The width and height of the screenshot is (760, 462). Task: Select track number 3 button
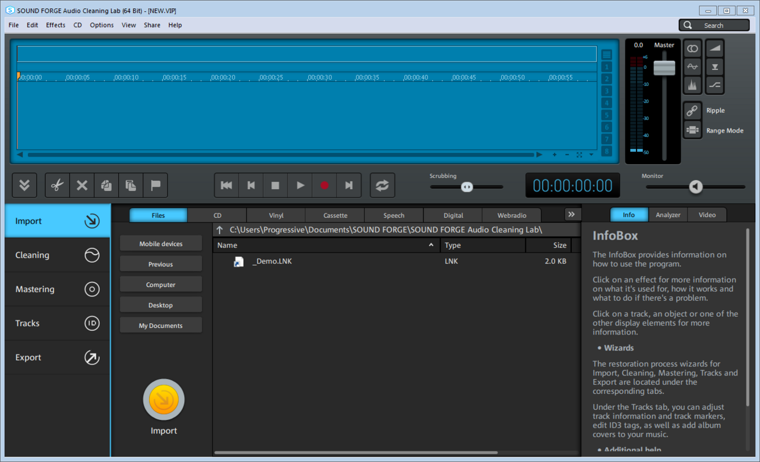click(x=606, y=91)
